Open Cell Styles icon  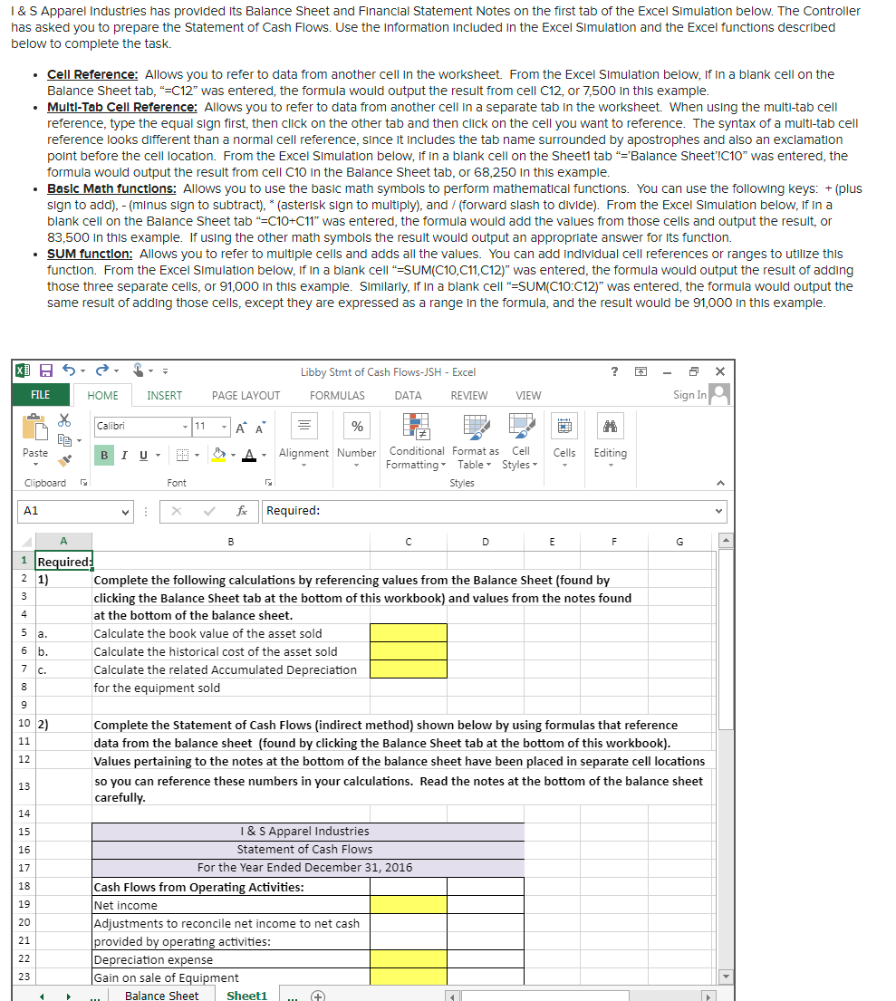coord(521,427)
